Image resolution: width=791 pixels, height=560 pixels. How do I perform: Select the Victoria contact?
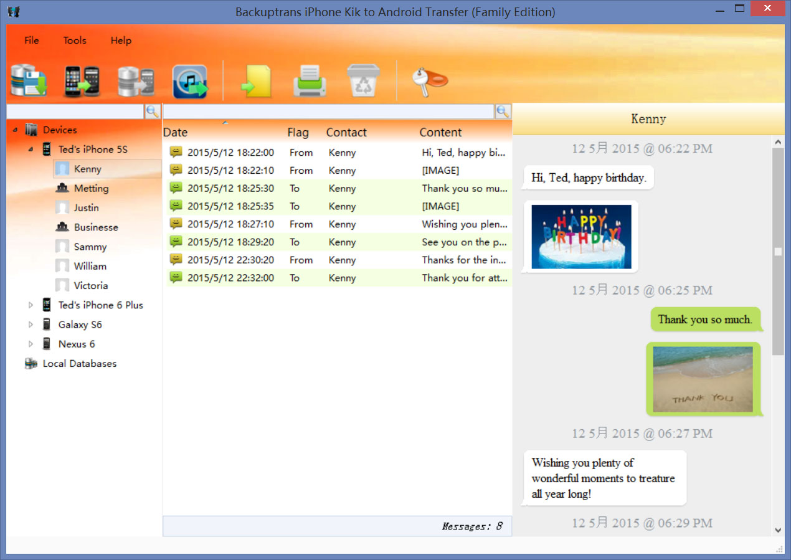[x=91, y=285]
